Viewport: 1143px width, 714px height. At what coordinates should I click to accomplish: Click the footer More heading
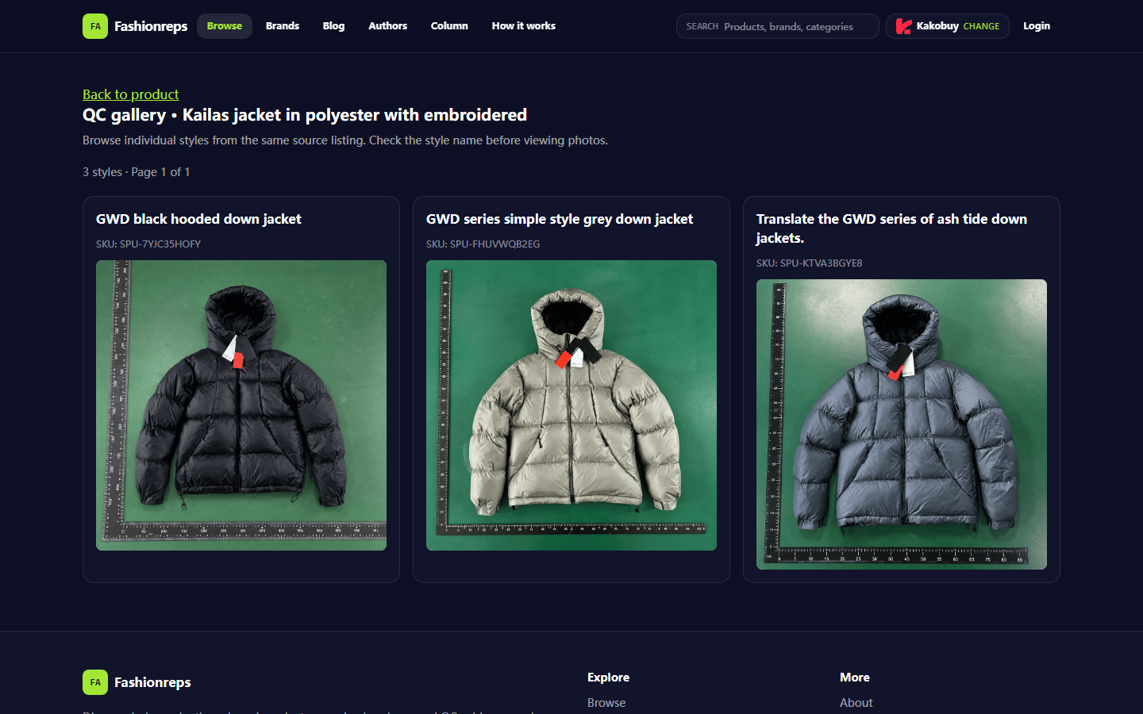(x=855, y=678)
